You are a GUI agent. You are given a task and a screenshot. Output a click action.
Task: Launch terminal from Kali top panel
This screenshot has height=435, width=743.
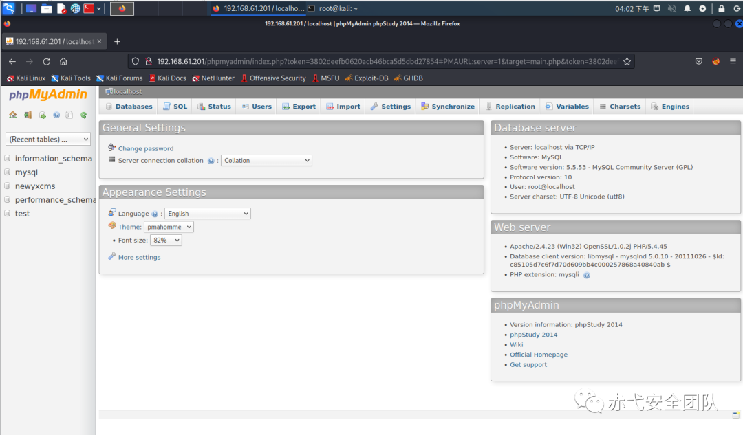[x=89, y=8]
